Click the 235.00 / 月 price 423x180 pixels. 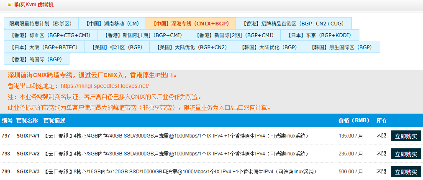pyautogui.click(x=351, y=154)
